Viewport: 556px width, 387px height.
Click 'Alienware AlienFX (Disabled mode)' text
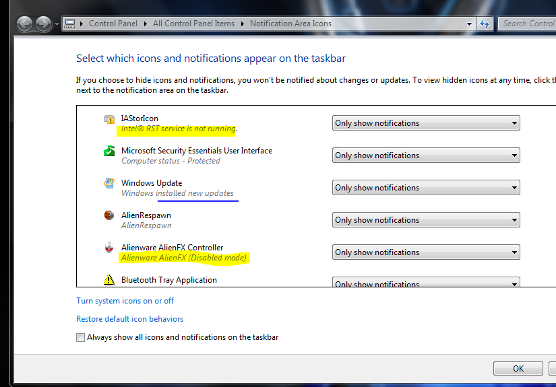coord(184,258)
